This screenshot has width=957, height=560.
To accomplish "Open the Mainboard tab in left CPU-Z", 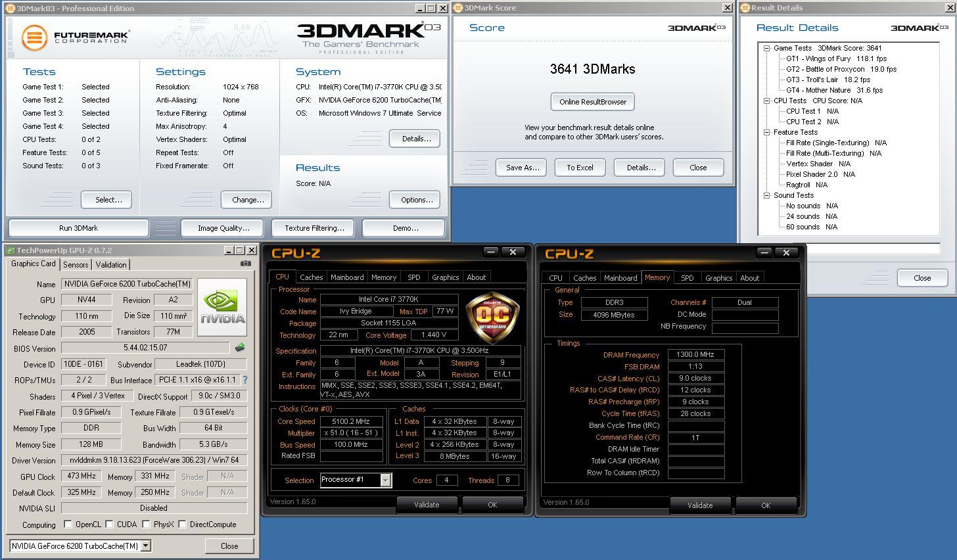I will click(347, 277).
